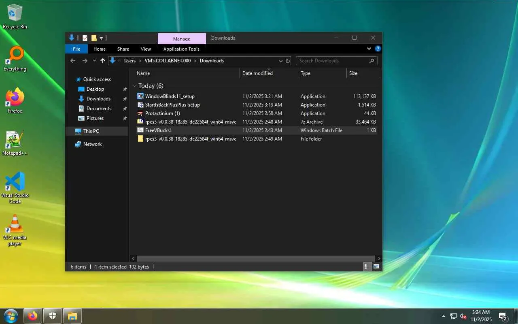Focus the Search Downloads box
This screenshot has width=518, height=324.
tap(336, 61)
